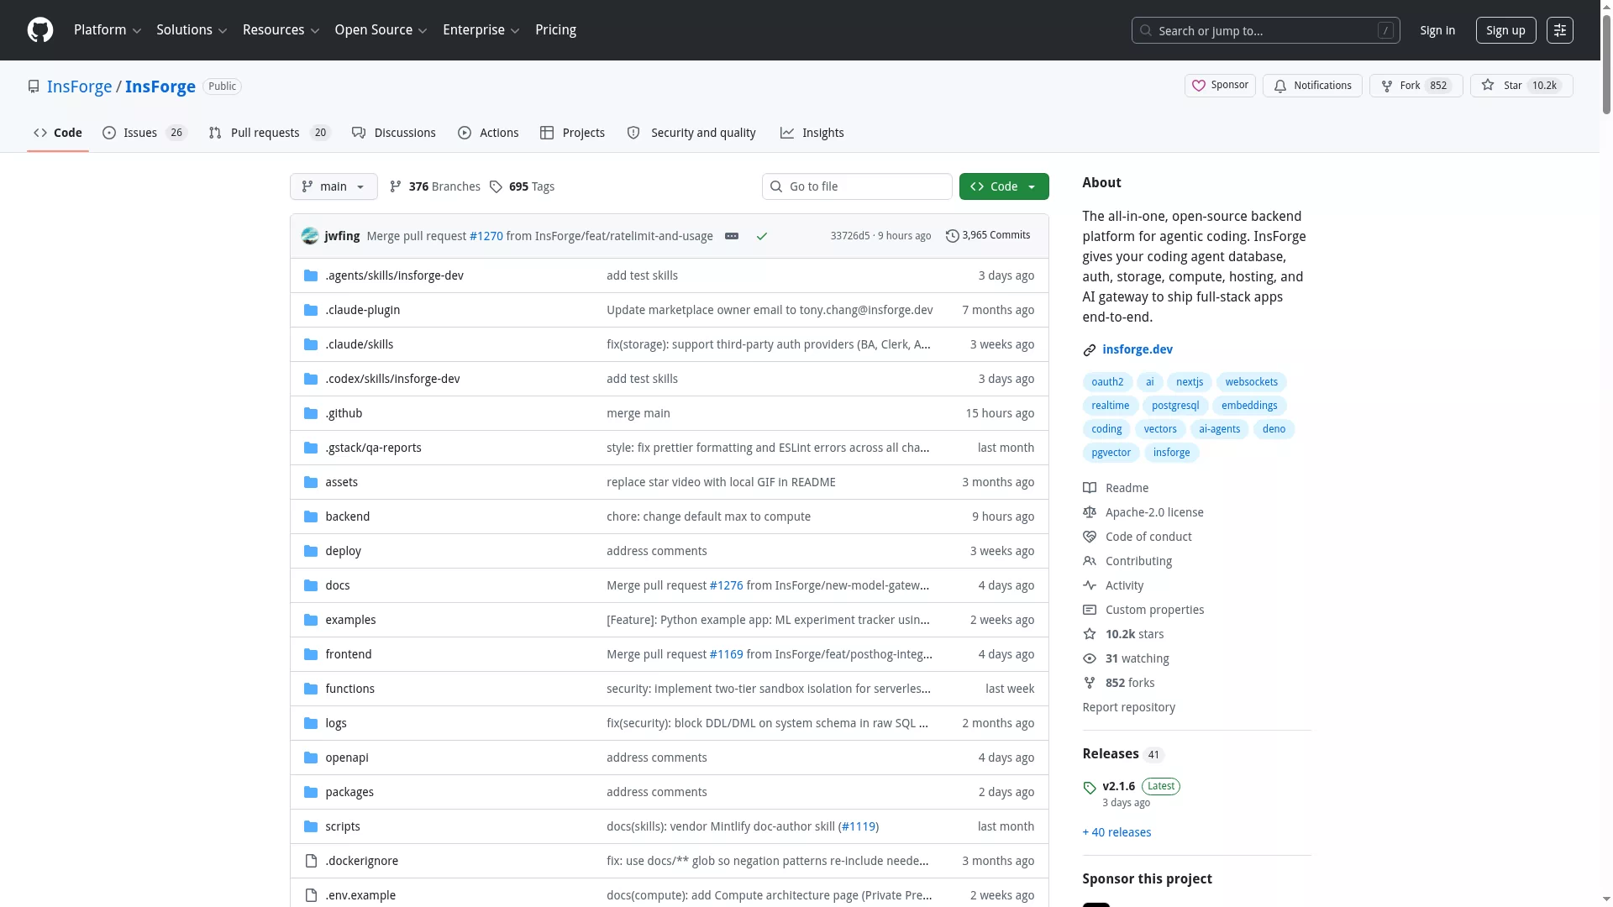The width and height of the screenshot is (1613, 907).
Task: Open the Pricing page
Action: pyautogui.click(x=555, y=30)
